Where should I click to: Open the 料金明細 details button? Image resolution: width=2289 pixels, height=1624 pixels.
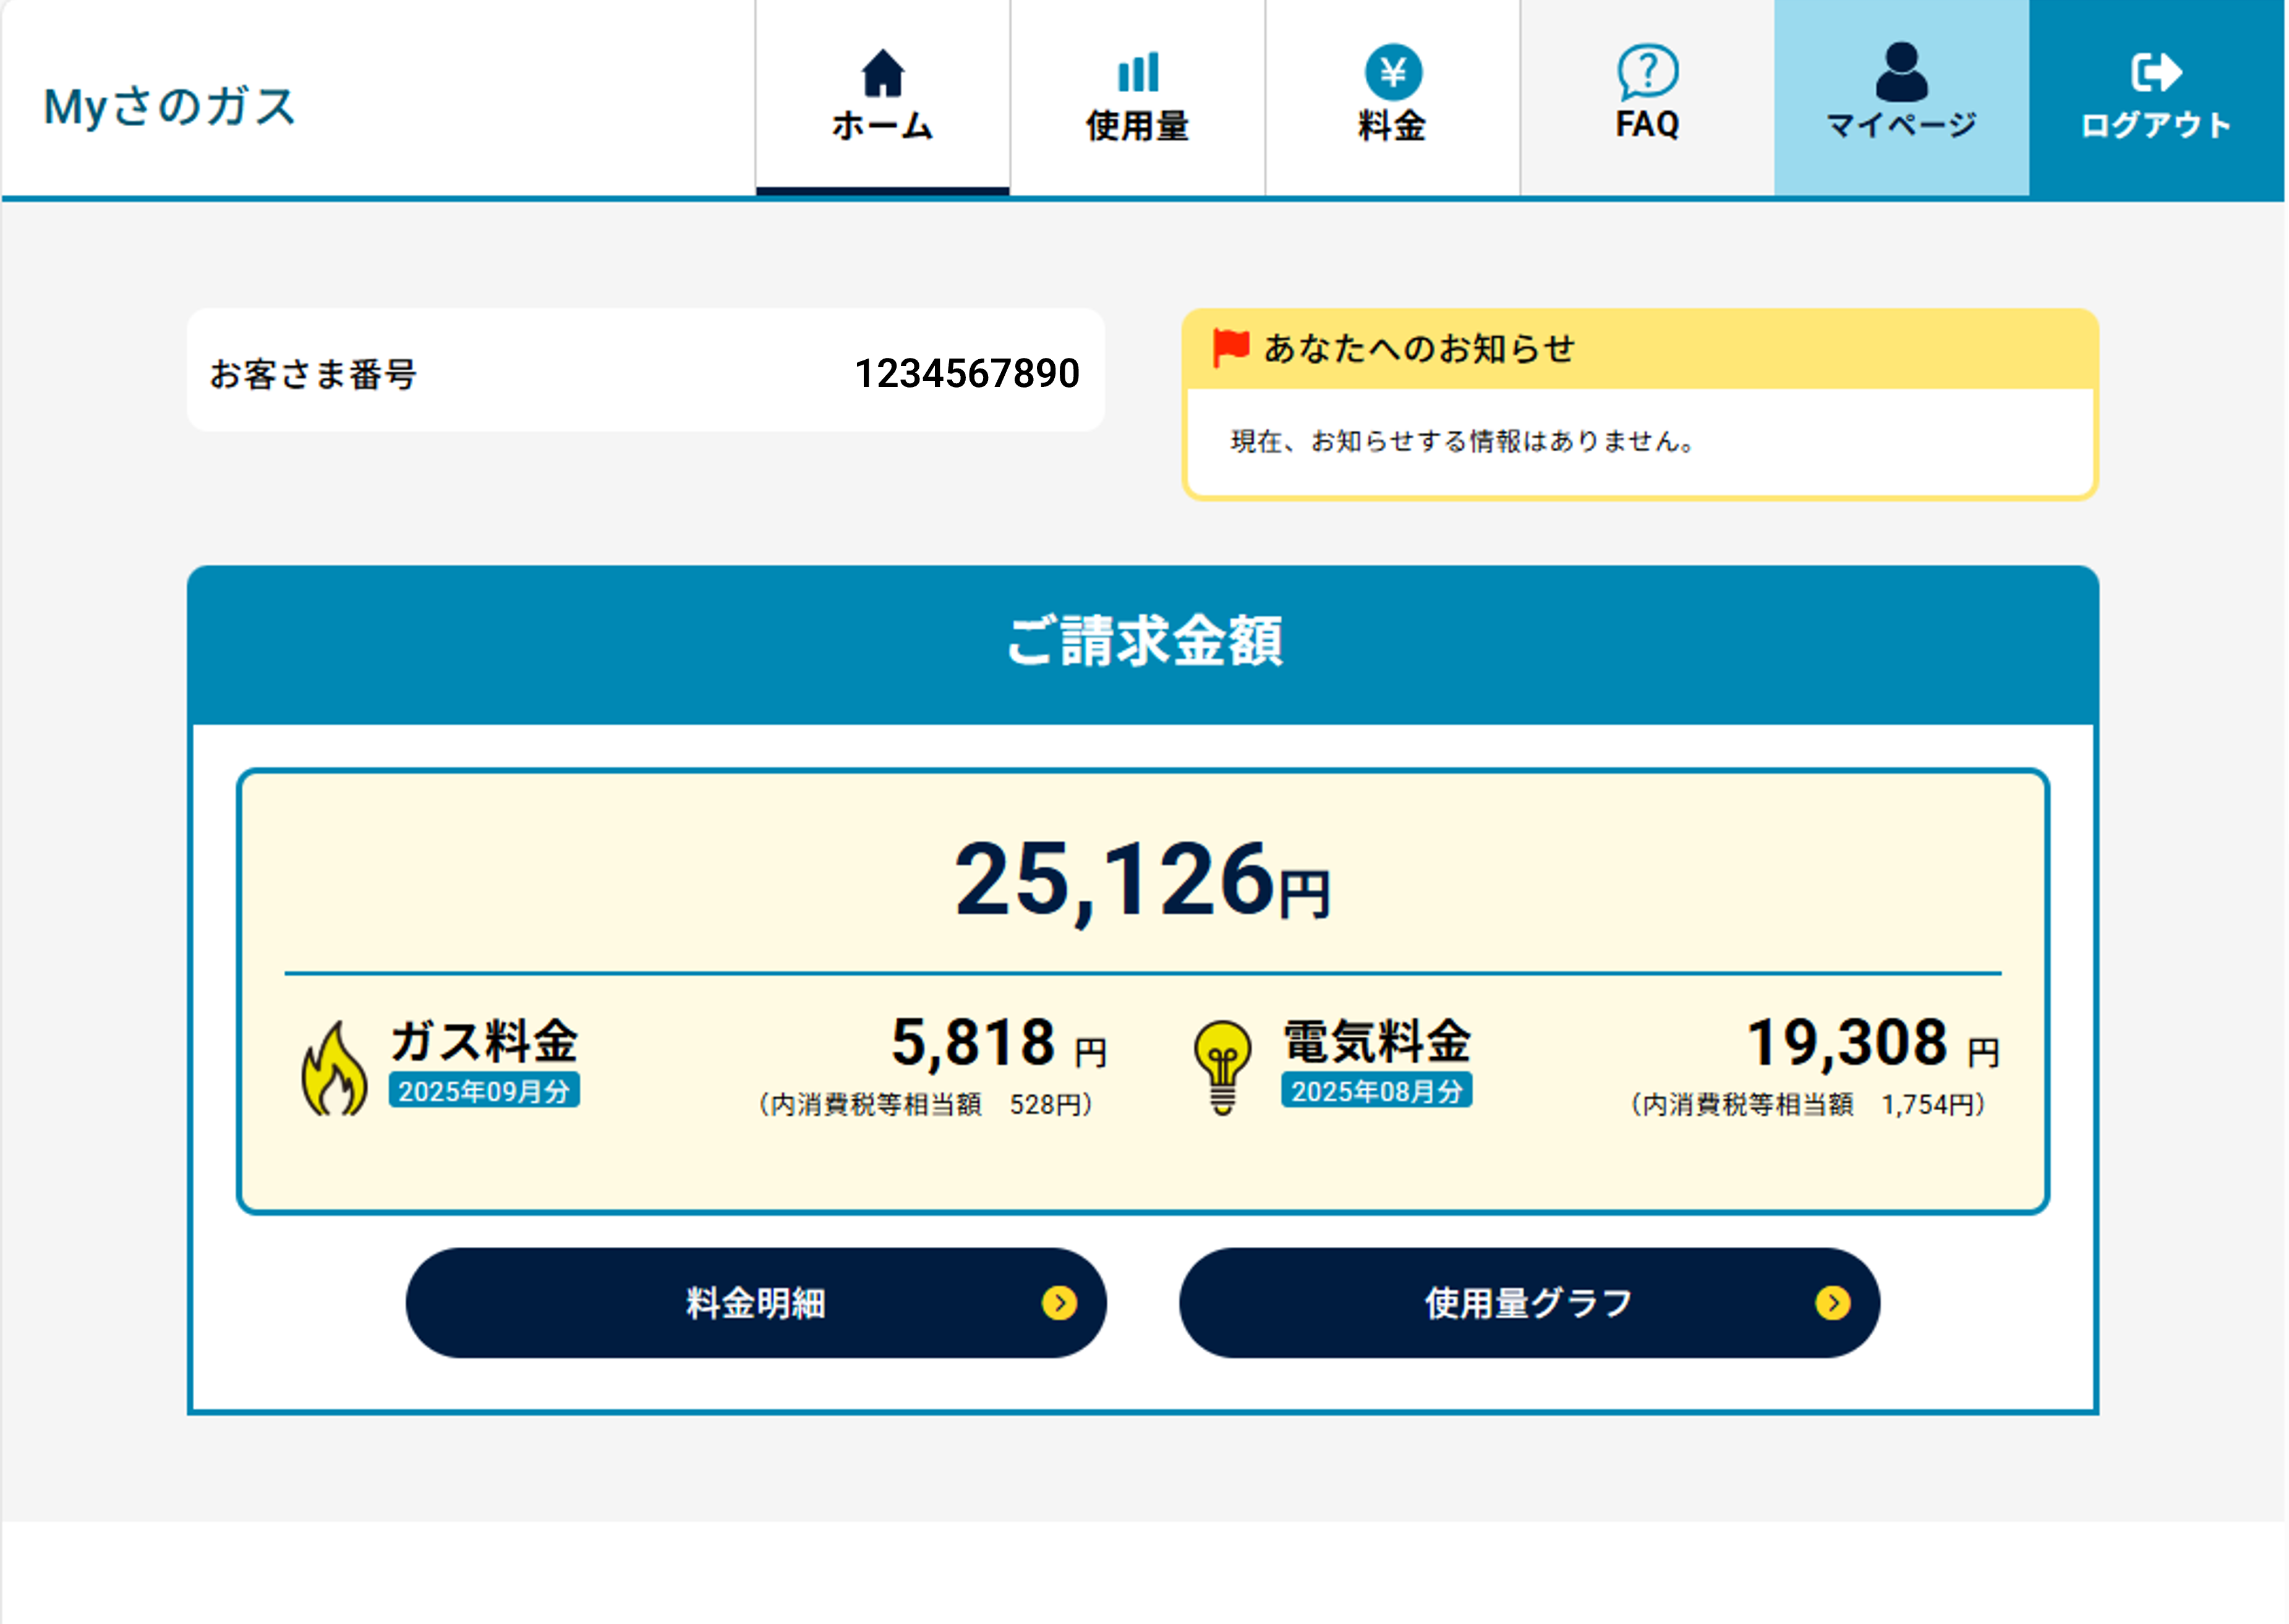point(755,1303)
